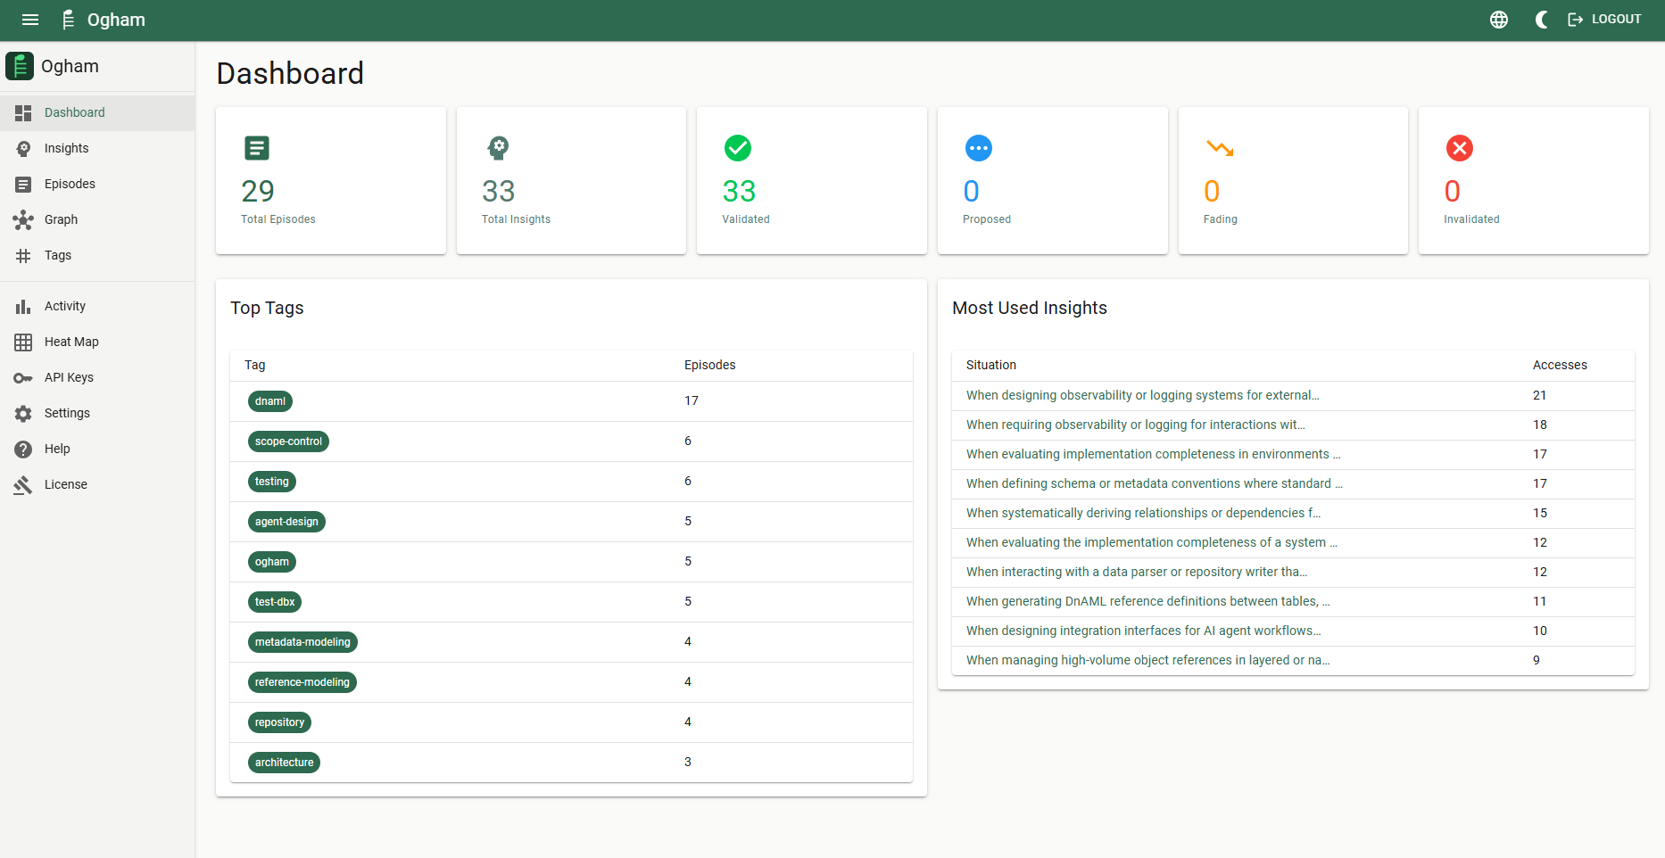
Task: Open insight 'When requiring observability or logging'
Action: (x=1135, y=425)
